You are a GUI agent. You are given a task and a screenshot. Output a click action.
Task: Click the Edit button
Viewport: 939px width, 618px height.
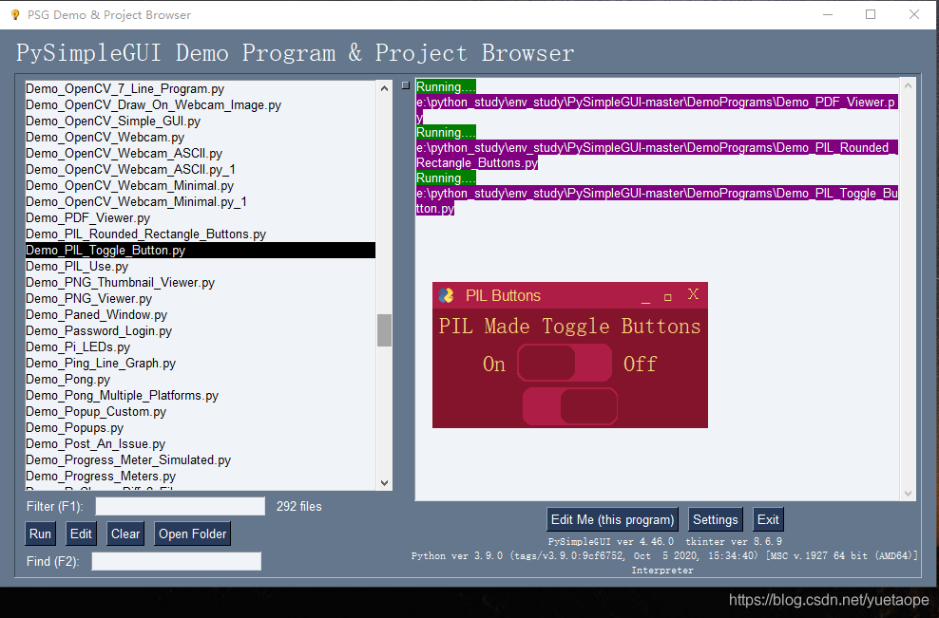coord(81,534)
